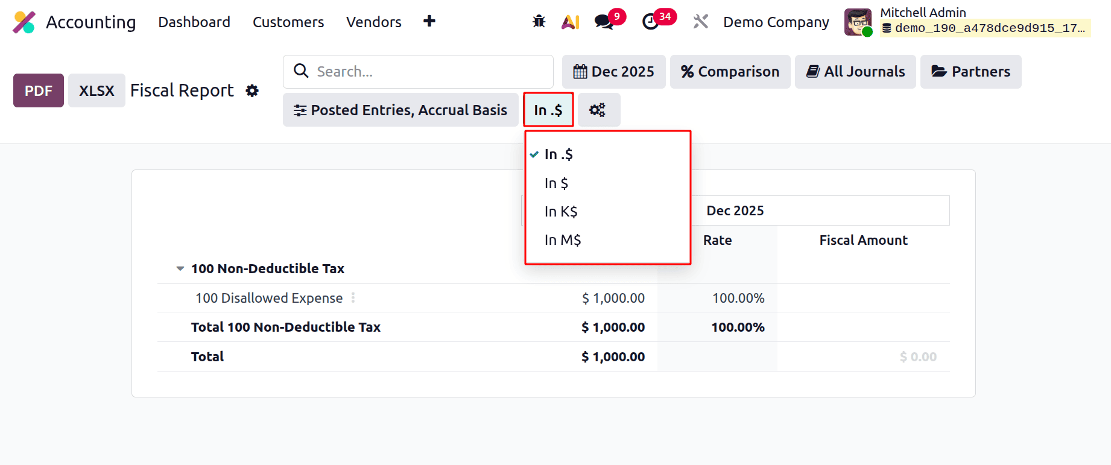Open the activities clock icon with 34 badge
The image size is (1111, 465).
(x=650, y=22)
